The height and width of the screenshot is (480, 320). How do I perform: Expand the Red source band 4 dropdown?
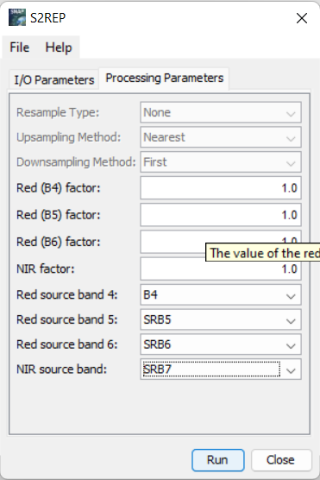pos(221,294)
